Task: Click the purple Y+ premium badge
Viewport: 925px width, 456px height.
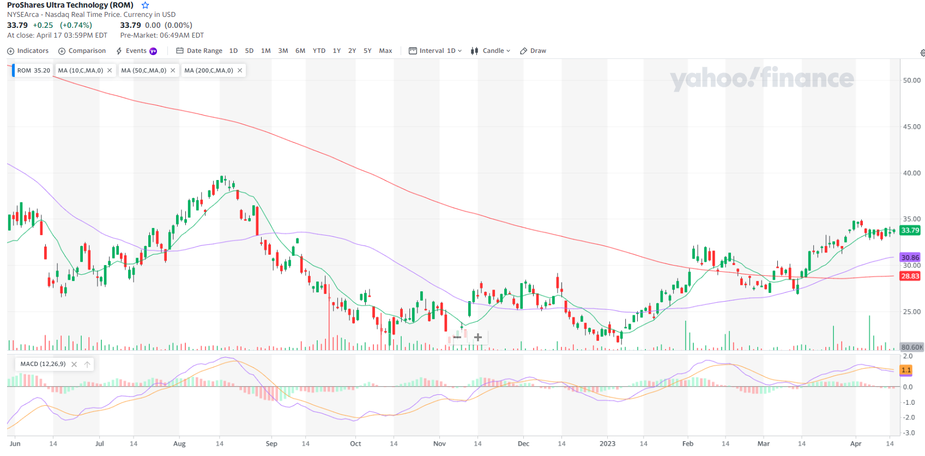Action: 153,51
